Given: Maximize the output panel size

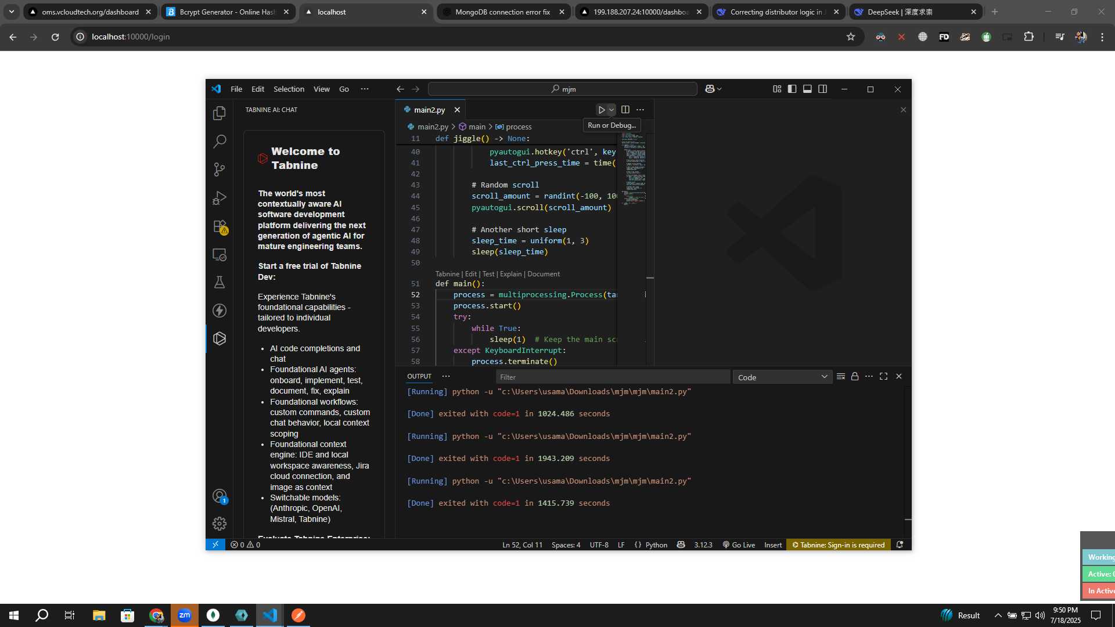Looking at the screenshot, I should click(884, 376).
